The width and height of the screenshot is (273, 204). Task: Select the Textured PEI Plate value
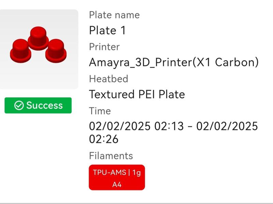point(136,94)
